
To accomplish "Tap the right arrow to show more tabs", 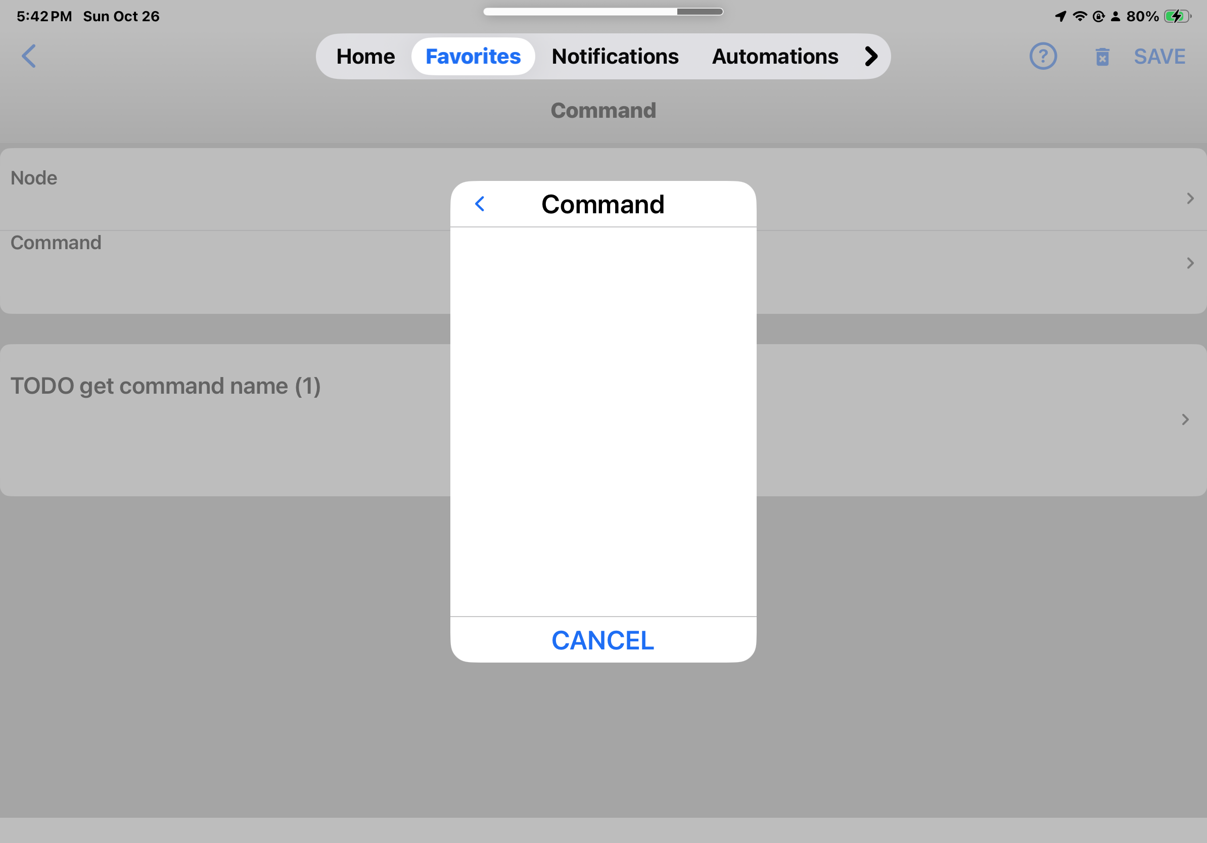I will (x=870, y=56).
